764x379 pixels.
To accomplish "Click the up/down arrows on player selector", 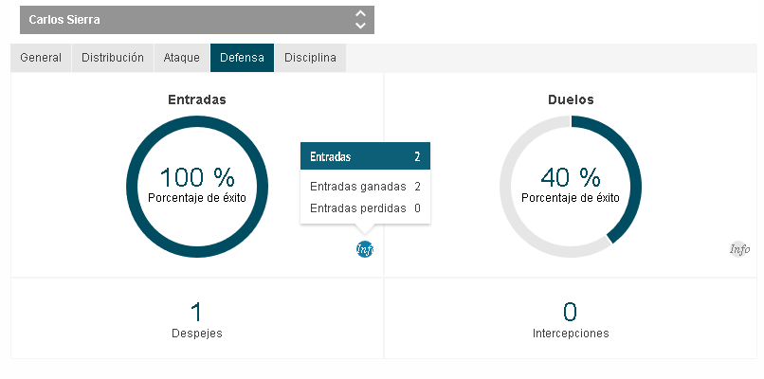I will 360,20.
